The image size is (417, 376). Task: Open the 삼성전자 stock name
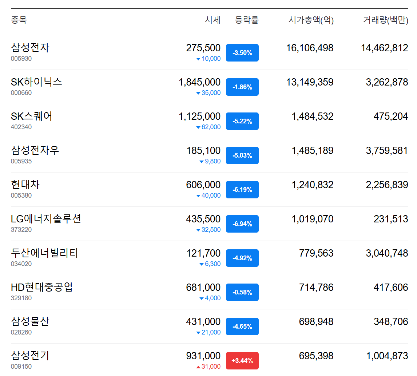tap(30, 48)
